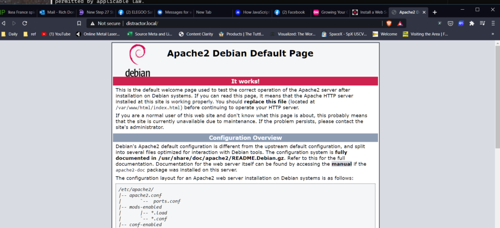Open the Brave Shields lion icon

coord(389,23)
